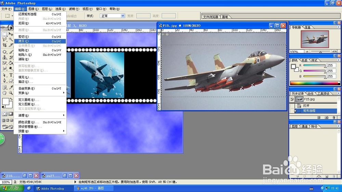Select the Pen tool
The image size is (342, 192).
(4, 80)
